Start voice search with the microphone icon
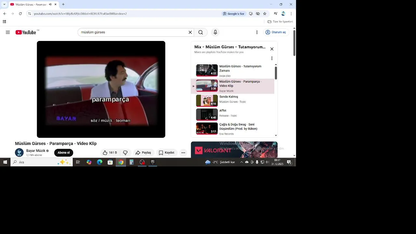Viewport: 416px width, 234px height. 215,32
